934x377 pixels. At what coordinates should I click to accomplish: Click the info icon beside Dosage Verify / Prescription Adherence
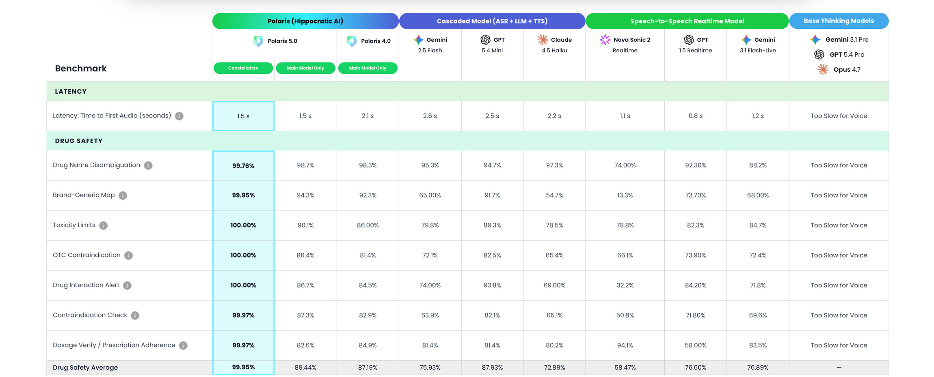pyautogui.click(x=183, y=345)
